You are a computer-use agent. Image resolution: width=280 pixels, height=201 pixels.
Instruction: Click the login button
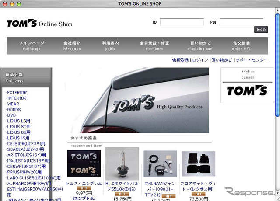point(261,30)
